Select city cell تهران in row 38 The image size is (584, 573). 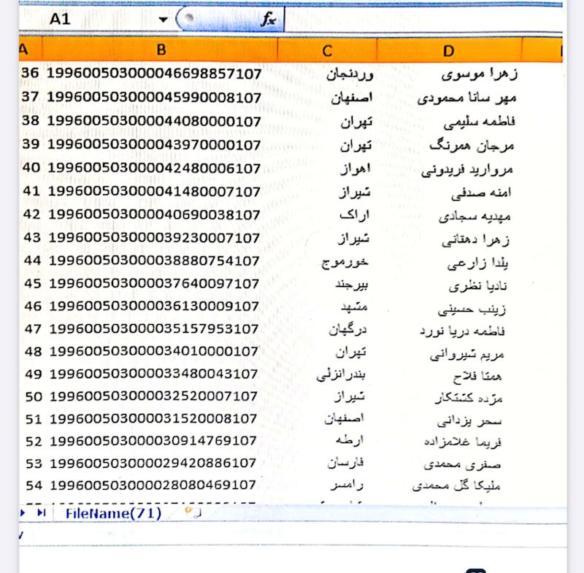click(x=356, y=122)
